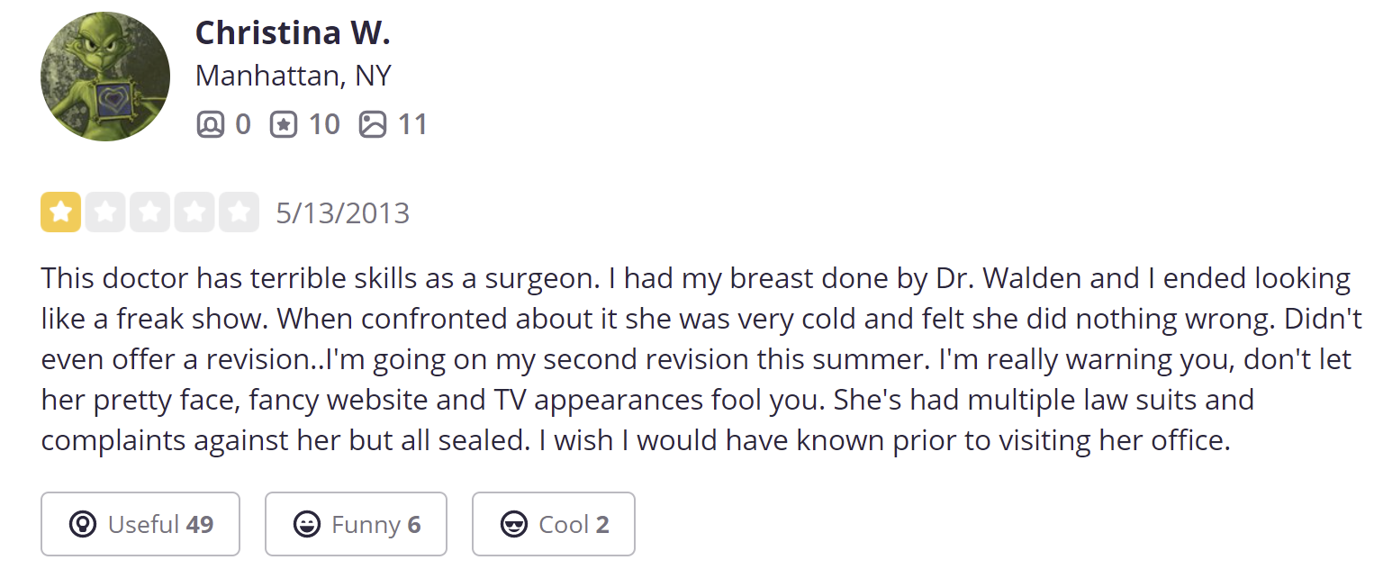Select the third rating star
This screenshot has width=1374, height=569.
coord(149,212)
